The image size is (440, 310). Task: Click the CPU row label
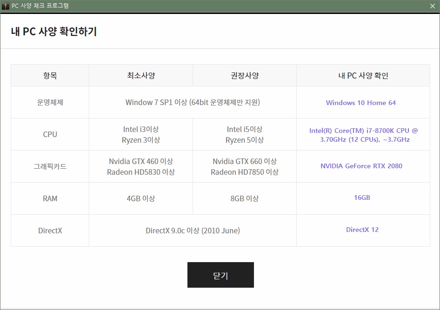coord(50,134)
